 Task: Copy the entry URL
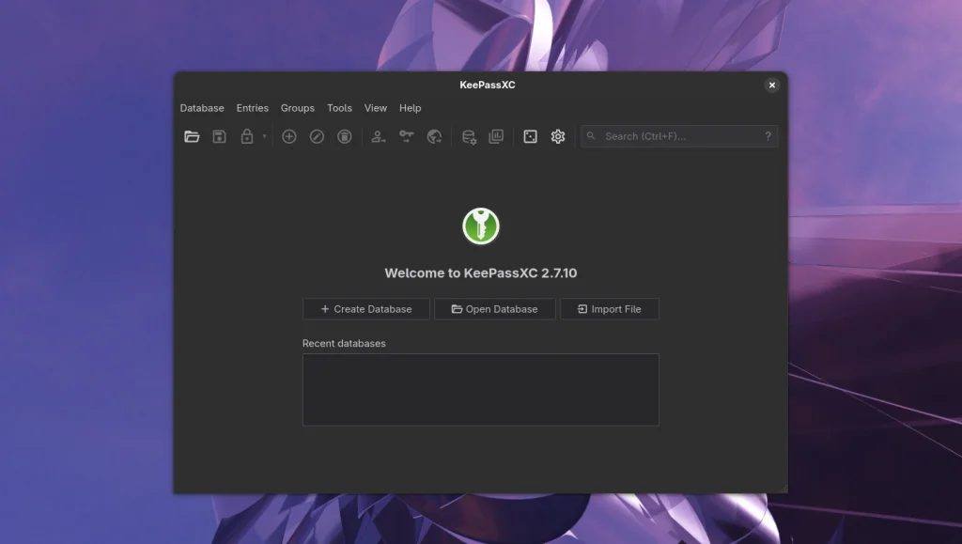(x=434, y=136)
